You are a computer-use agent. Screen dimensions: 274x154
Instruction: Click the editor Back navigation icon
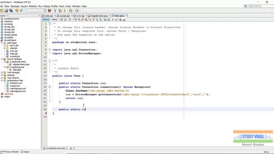click(x=65, y=20)
